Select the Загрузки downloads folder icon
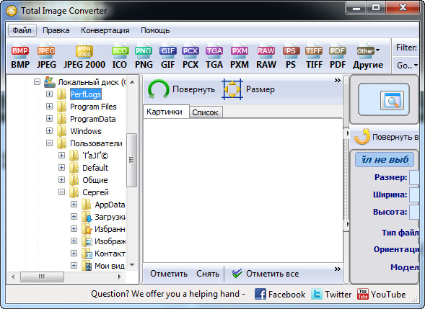Screen dimensions: 425x309 [87, 217]
